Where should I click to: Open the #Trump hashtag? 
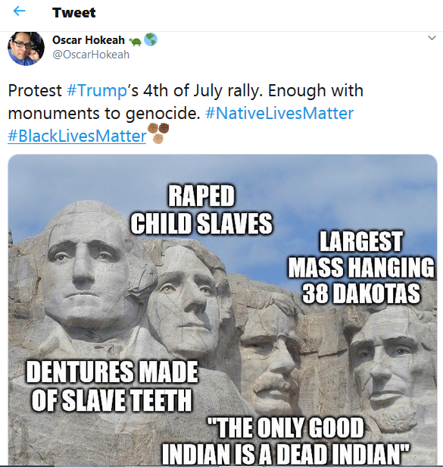97,90
